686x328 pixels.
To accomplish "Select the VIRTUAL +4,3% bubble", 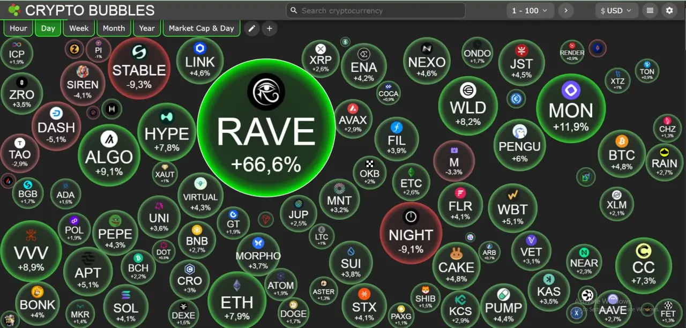I will point(200,196).
